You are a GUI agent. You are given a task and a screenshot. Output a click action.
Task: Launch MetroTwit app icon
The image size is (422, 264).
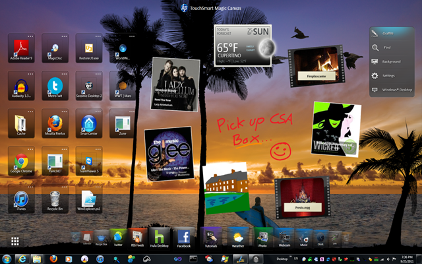(x=55, y=86)
